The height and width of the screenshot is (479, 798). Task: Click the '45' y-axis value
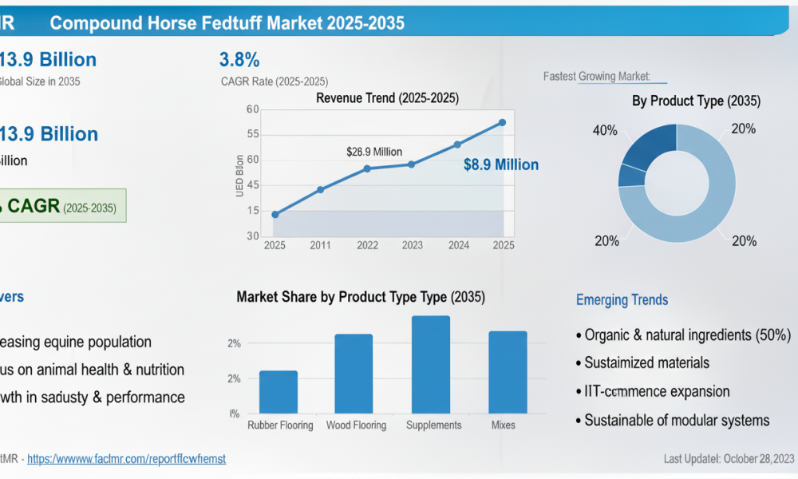click(253, 185)
